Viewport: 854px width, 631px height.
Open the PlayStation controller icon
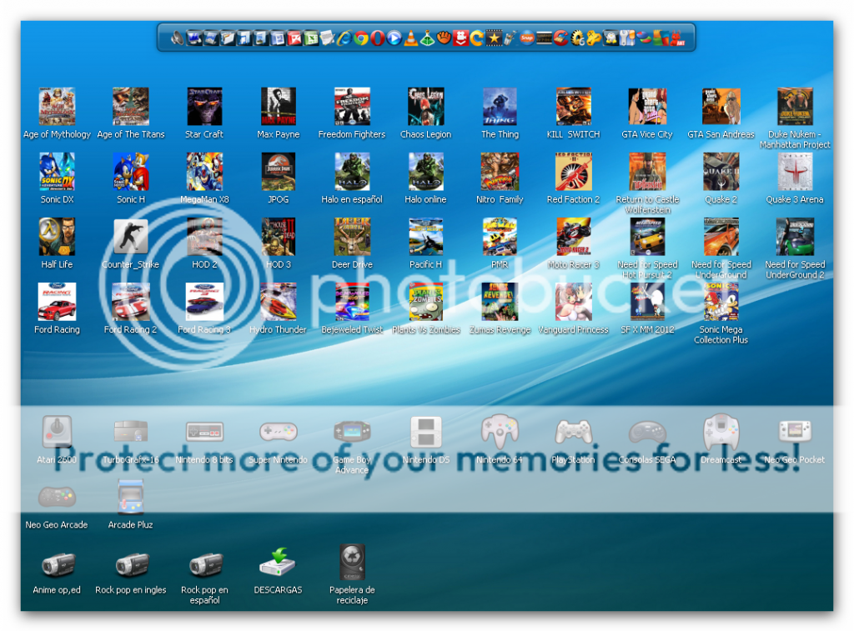574,433
